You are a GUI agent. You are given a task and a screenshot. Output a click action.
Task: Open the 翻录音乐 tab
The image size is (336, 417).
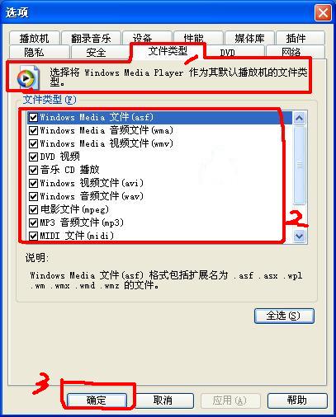(x=91, y=38)
